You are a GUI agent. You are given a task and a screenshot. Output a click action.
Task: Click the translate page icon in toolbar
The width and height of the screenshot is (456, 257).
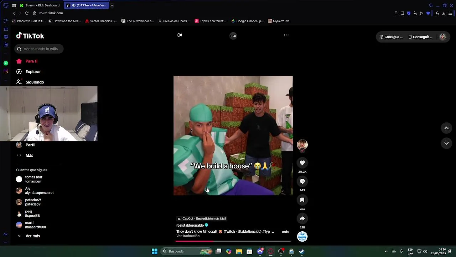click(415, 13)
